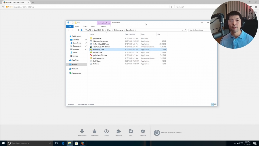Expand chevron after Downloads in breadcrumb
Screen dimensions: 259x146
[x=136, y=30]
